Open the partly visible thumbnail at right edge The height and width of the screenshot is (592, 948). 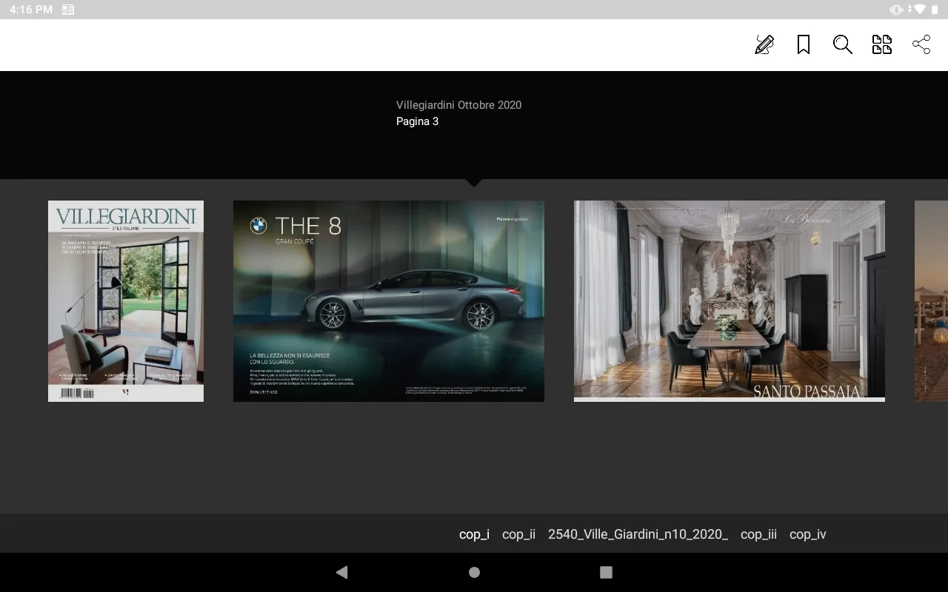(931, 301)
